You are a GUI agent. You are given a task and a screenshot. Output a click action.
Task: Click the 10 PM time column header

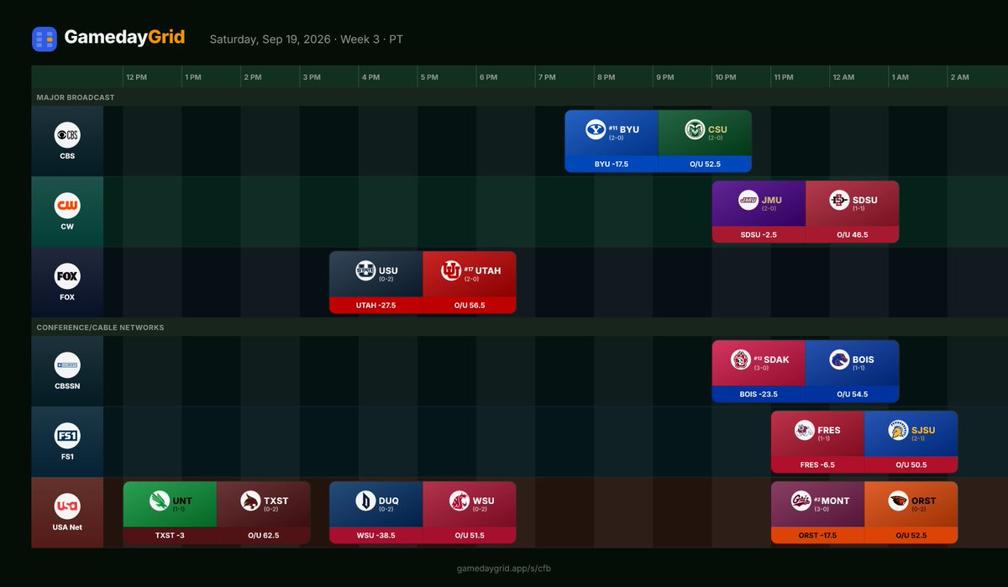[726, 77]
